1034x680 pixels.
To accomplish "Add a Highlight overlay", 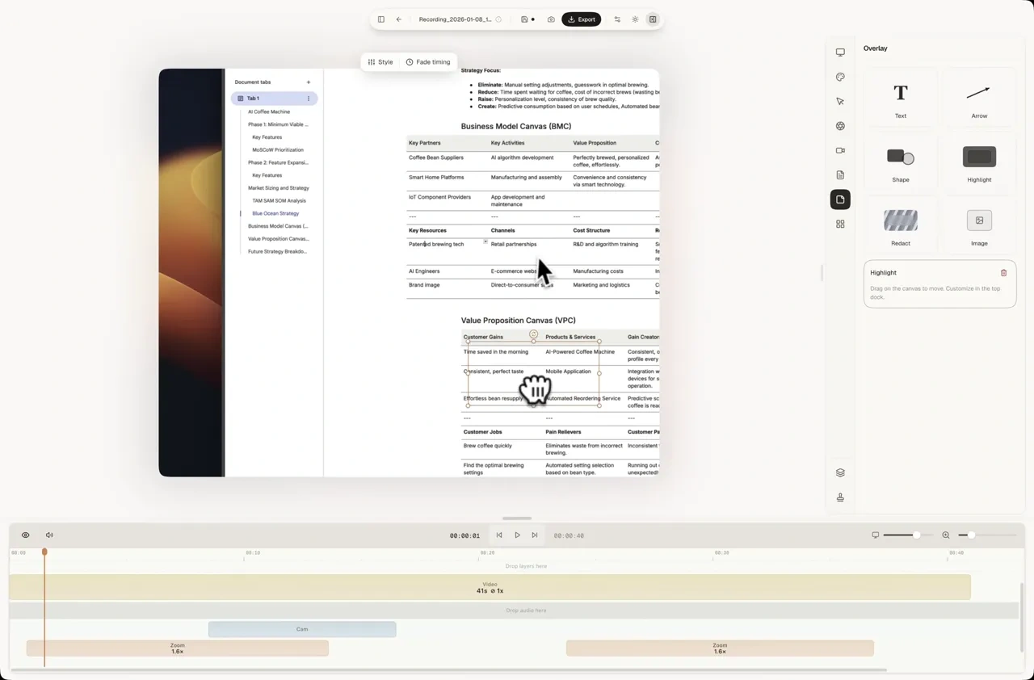I will [x=979, y=162].
